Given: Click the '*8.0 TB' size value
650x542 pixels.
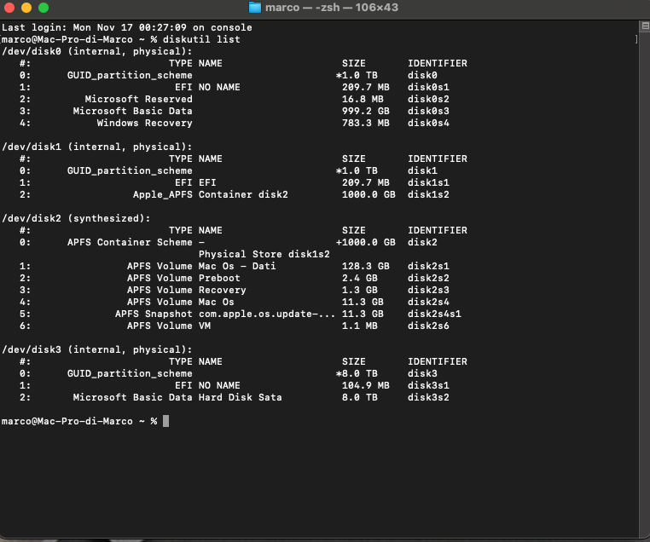Looking at the screenshot, I should click(357, 373).
